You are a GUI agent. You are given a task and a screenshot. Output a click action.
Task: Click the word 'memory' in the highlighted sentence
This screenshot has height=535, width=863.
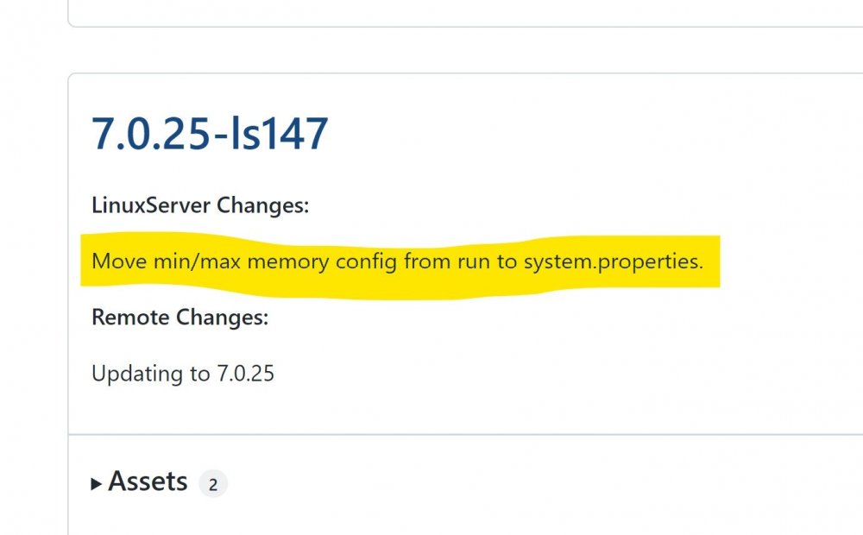(x=288, y=261)
